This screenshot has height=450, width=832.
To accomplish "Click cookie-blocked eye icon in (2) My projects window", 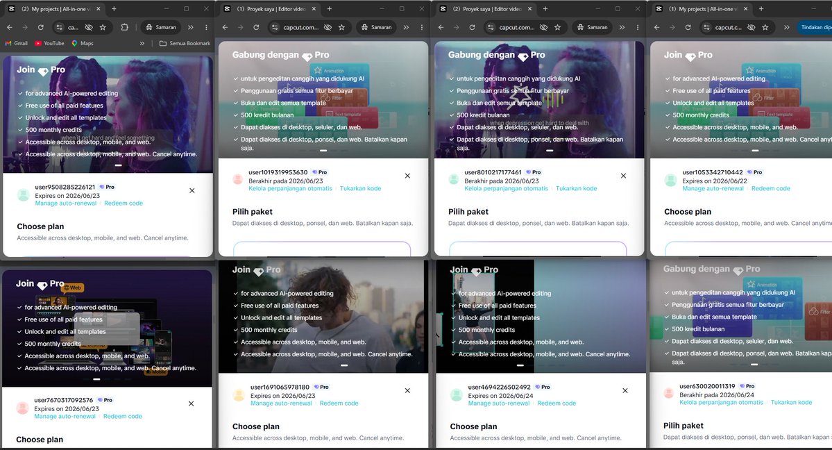I will [x=89, y=27].
